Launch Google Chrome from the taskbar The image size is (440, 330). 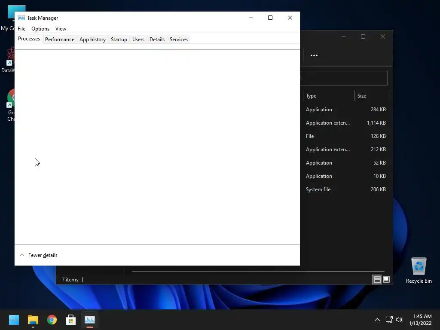point(52,320)
